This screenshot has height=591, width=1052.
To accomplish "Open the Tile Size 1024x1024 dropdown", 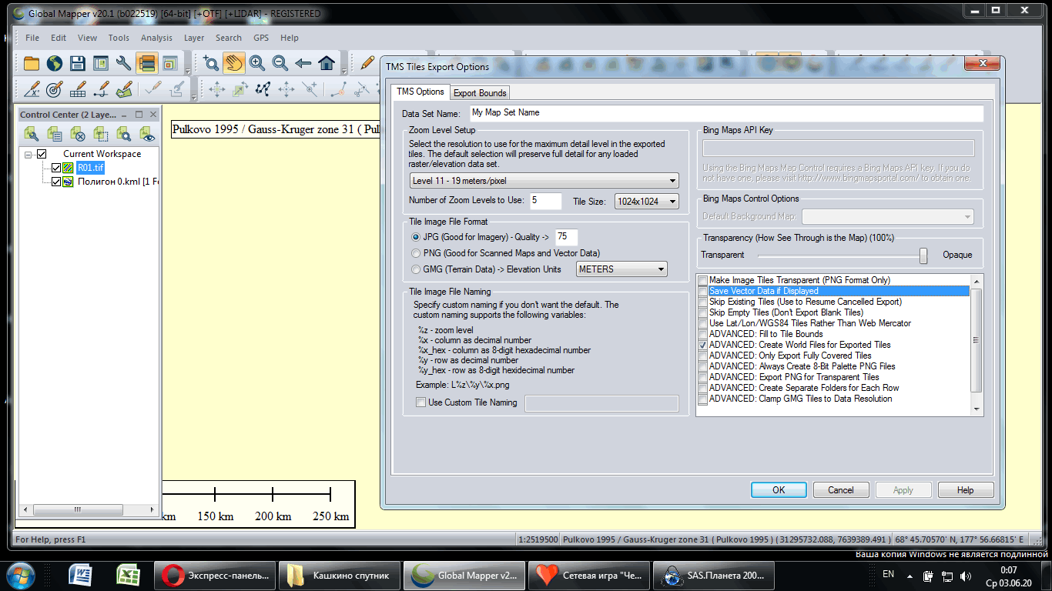I will pos(646,202).
